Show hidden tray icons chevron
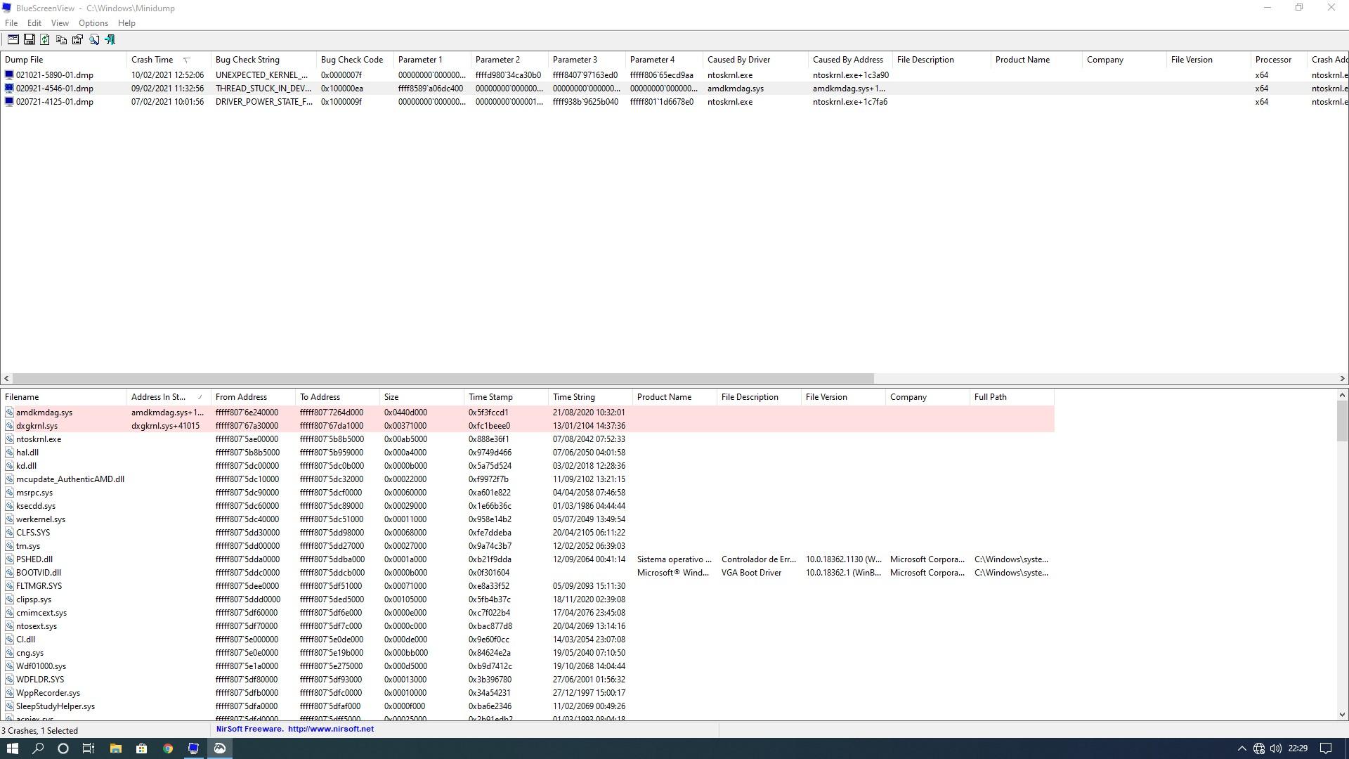This screenshot has height=759, width=1349. [1242, 748]
